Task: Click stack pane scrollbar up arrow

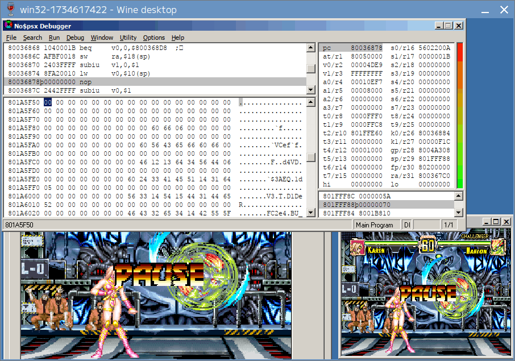Action: pyautogui.click(x=459, y=196)
